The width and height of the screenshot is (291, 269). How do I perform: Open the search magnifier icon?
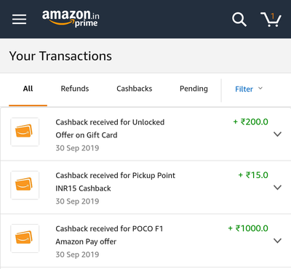pyautogui.click(x=239, y=20)
